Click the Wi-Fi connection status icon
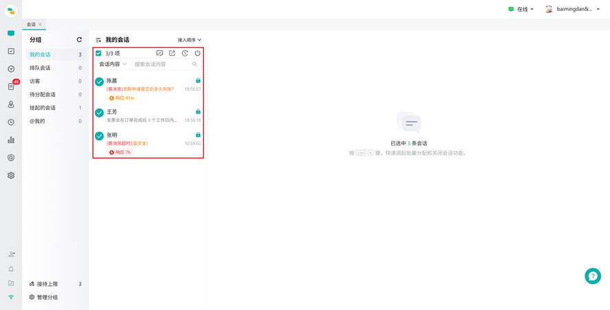The image size is (610, 310). pyautogui.click(x=11, y=297)
